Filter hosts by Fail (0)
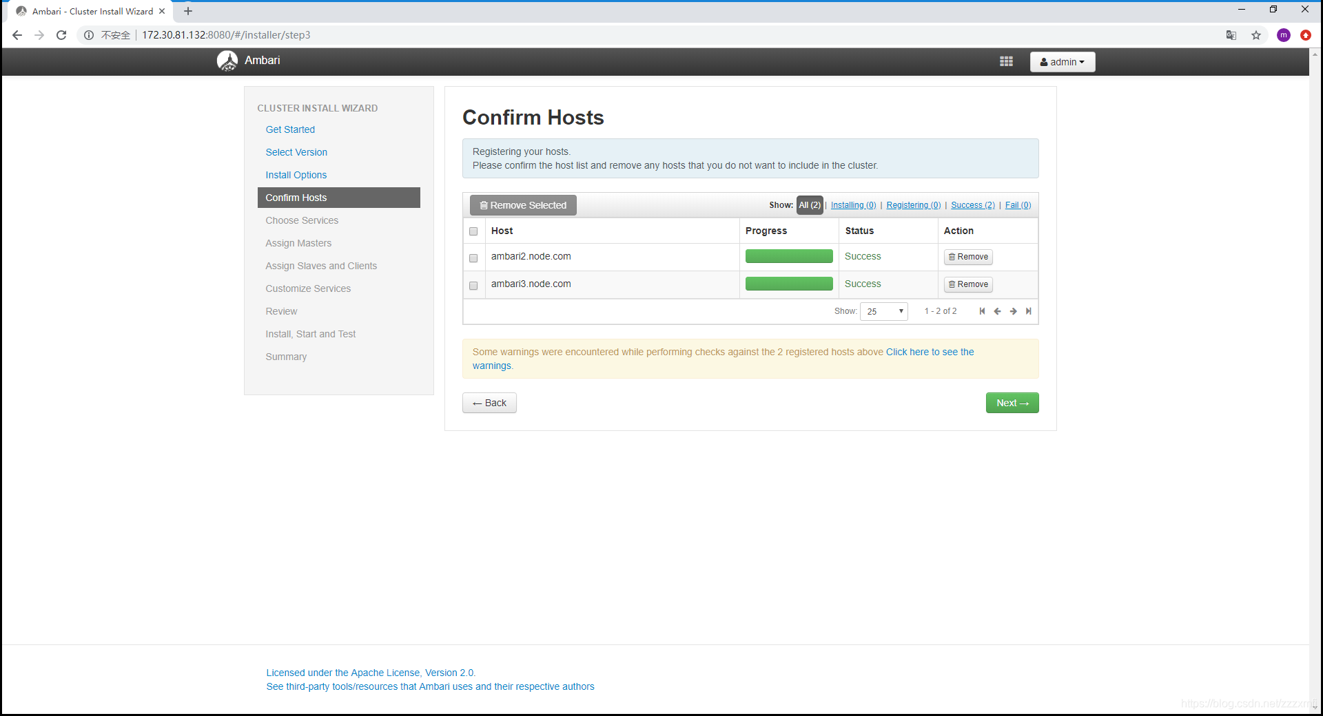1323x716 pixels. [1018, 205]
